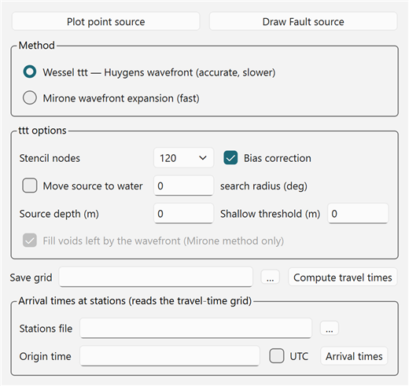Click the Stations file path field
This screenshot has height=386, width=409.
pyautogui.click(x=196, y=328)
